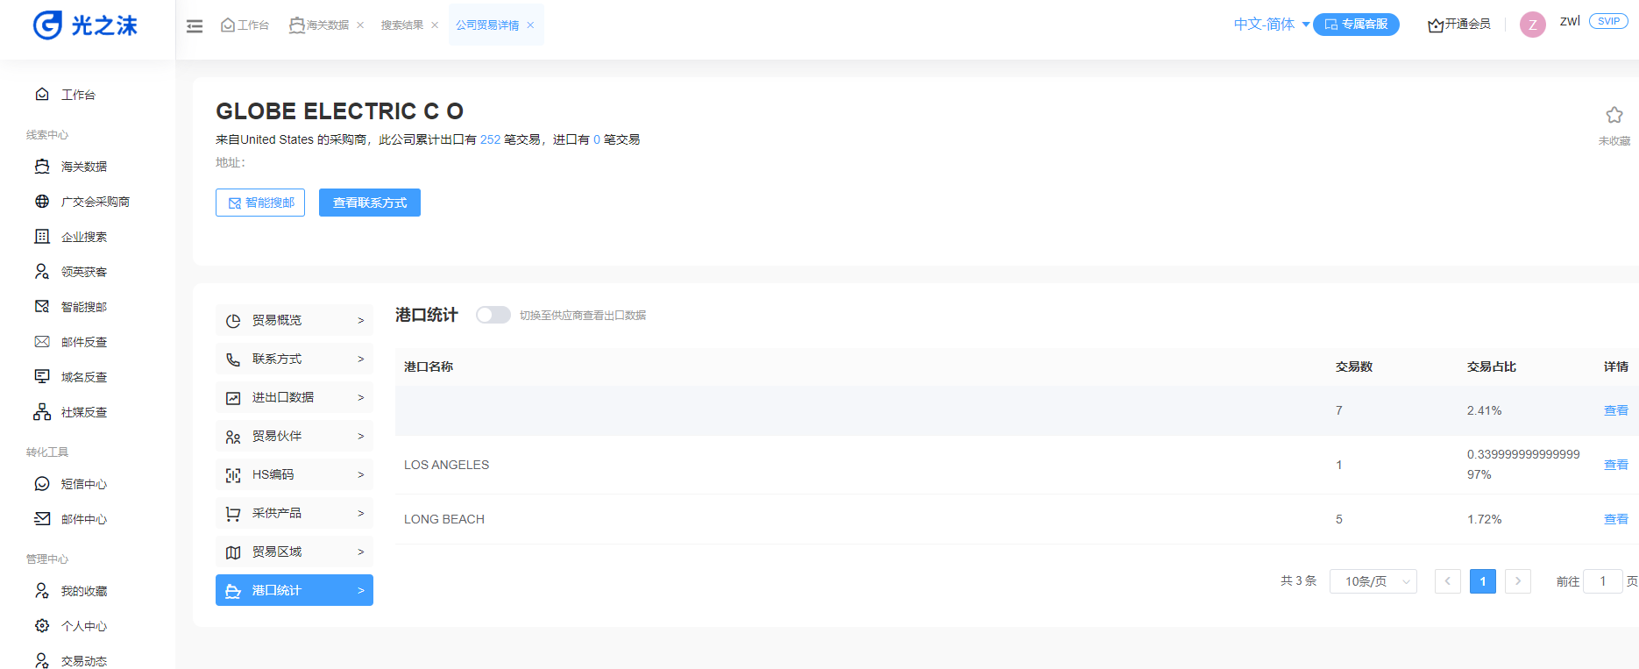The height and width of the screenshot is (669, 1639).
Task: Close the 搜索结果 tab
Action: click(435, 25)
